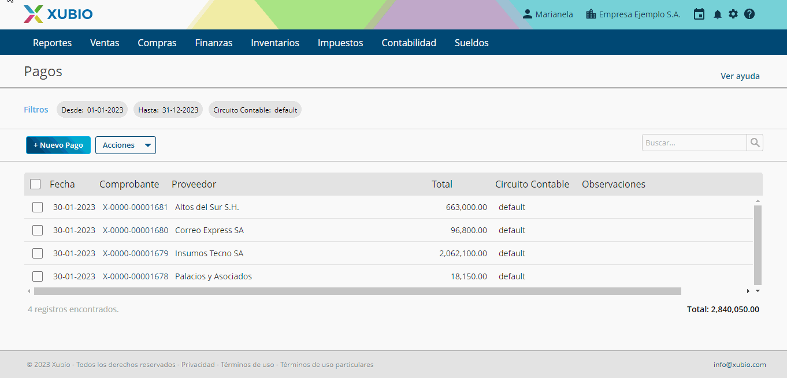Open the Impuestos menu
The width and height of the screenshot is (787, 378).
click(340, 43)
